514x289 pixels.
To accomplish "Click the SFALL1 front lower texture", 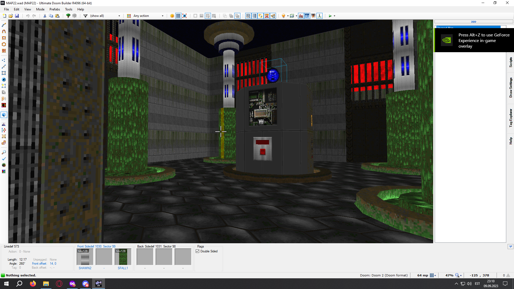I will coord(123,257).
